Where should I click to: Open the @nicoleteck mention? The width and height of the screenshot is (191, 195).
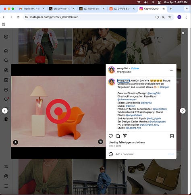[160, 109]
